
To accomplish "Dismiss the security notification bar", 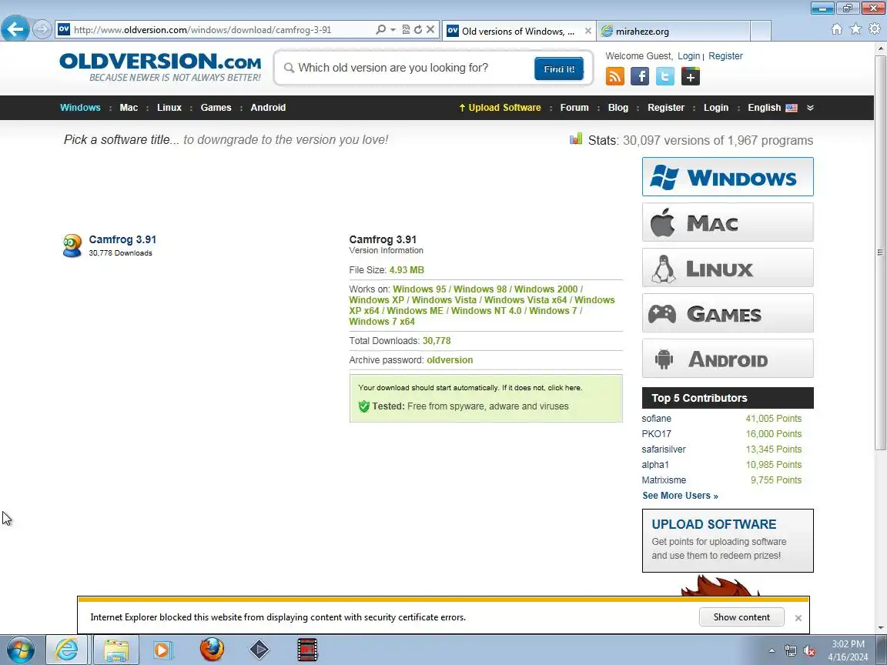I will tap(798, 618).
